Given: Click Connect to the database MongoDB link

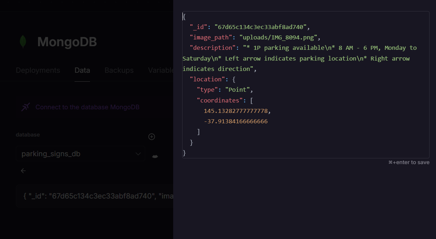Looking at the screenshot, I should point(87,107).
